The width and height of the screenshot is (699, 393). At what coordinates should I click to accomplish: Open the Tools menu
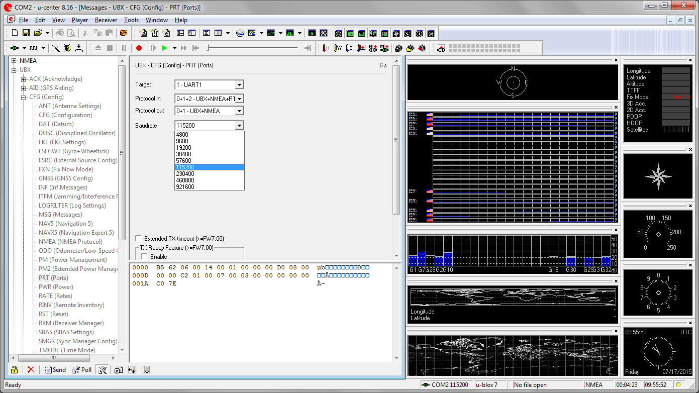tap(131, 20)
